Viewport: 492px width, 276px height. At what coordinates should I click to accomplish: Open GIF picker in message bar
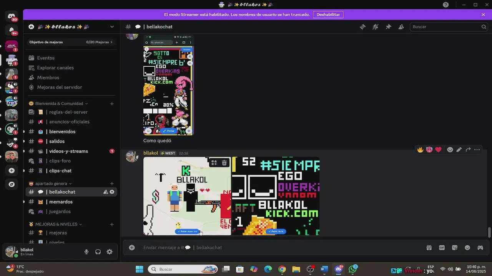pyautogui.click(x=442, y=248)
